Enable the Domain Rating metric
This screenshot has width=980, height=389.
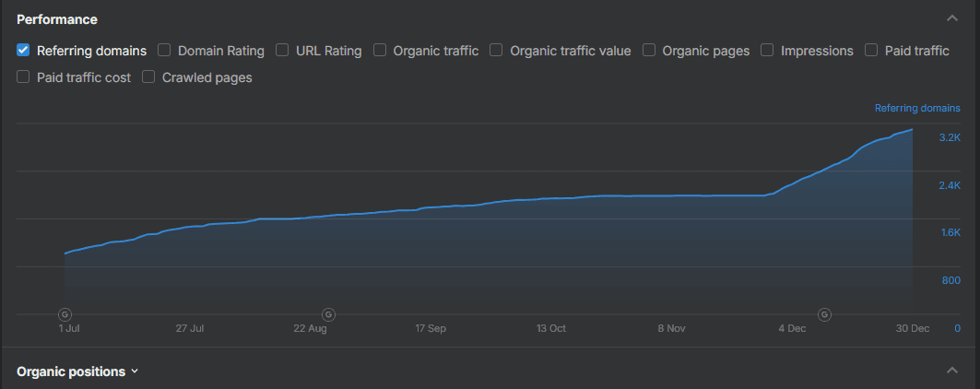coord(164,51)
